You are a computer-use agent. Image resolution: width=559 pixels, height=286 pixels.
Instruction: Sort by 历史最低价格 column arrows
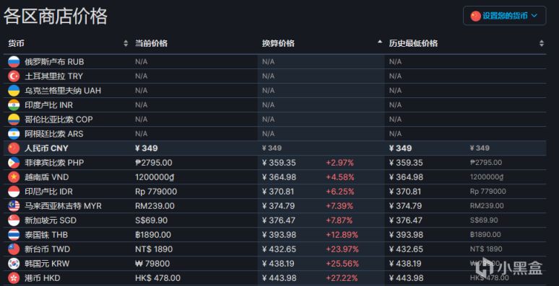(x=542, y=43)
